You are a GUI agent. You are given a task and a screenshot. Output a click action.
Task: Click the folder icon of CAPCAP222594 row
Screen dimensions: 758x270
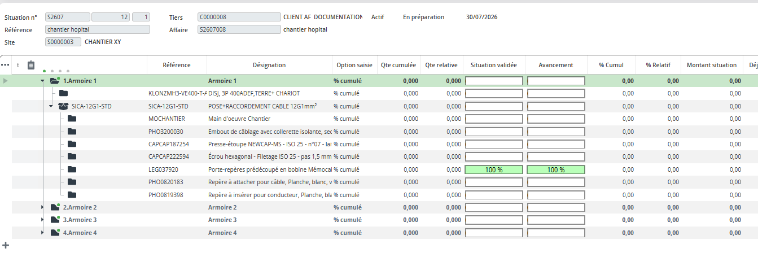coord(72,156)
